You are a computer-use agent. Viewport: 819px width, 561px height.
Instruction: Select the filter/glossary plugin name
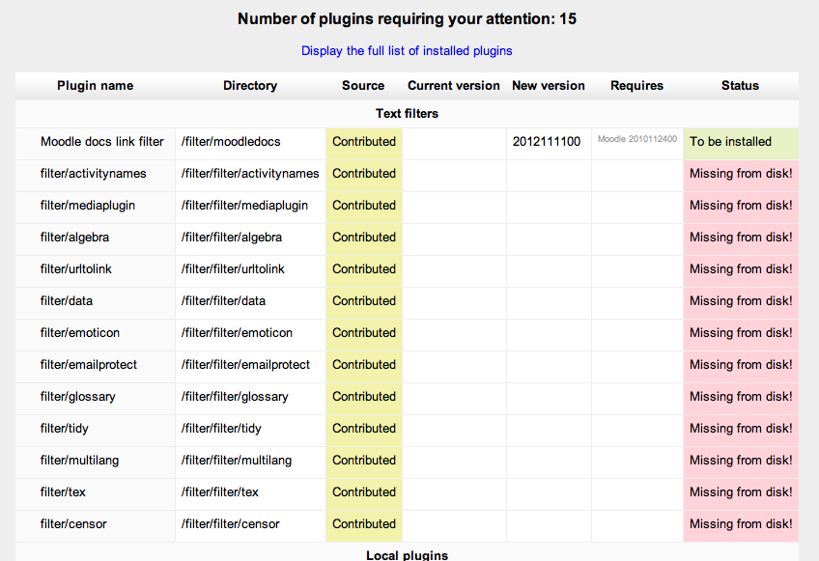coord(78,397)
